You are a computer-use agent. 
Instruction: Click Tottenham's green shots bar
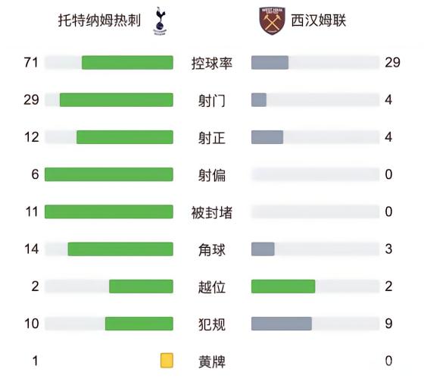tap(117, 100)
